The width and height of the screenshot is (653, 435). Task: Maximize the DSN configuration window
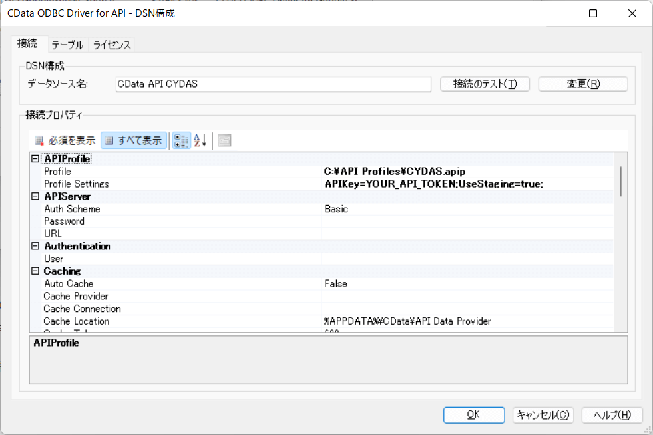[593, 13]
